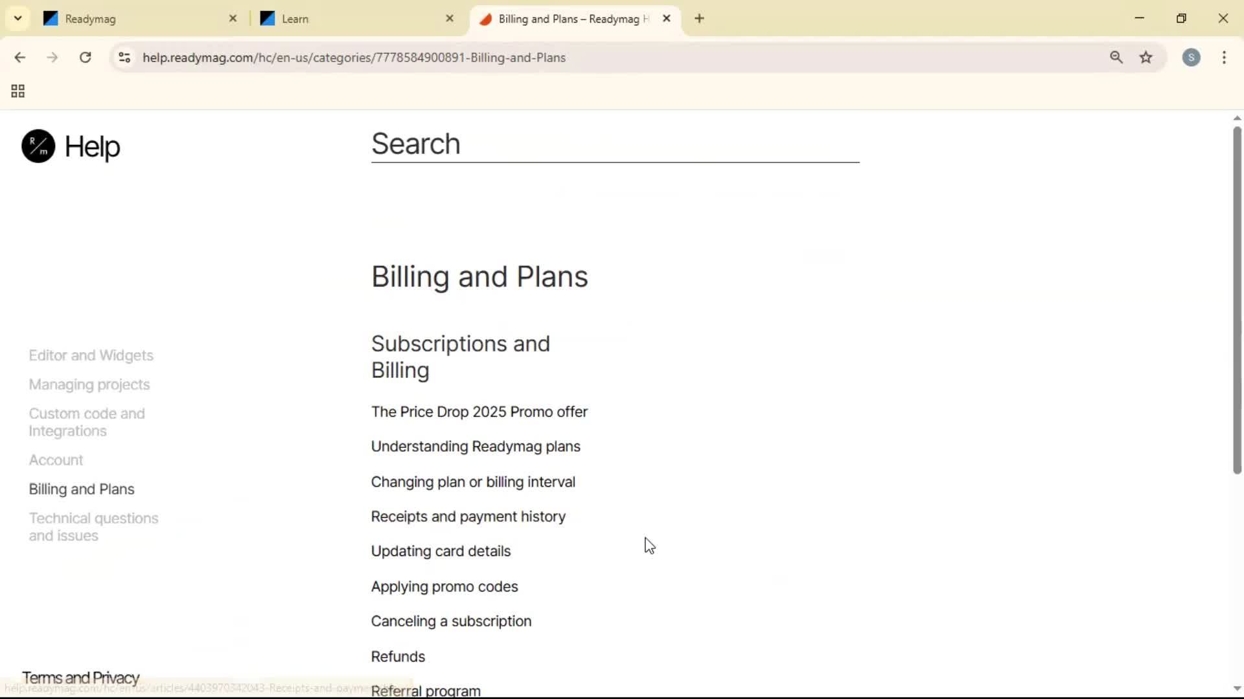Click the scroll-up arrow on the scrollbar
1244x699 pixels.
click(1236, 117)
